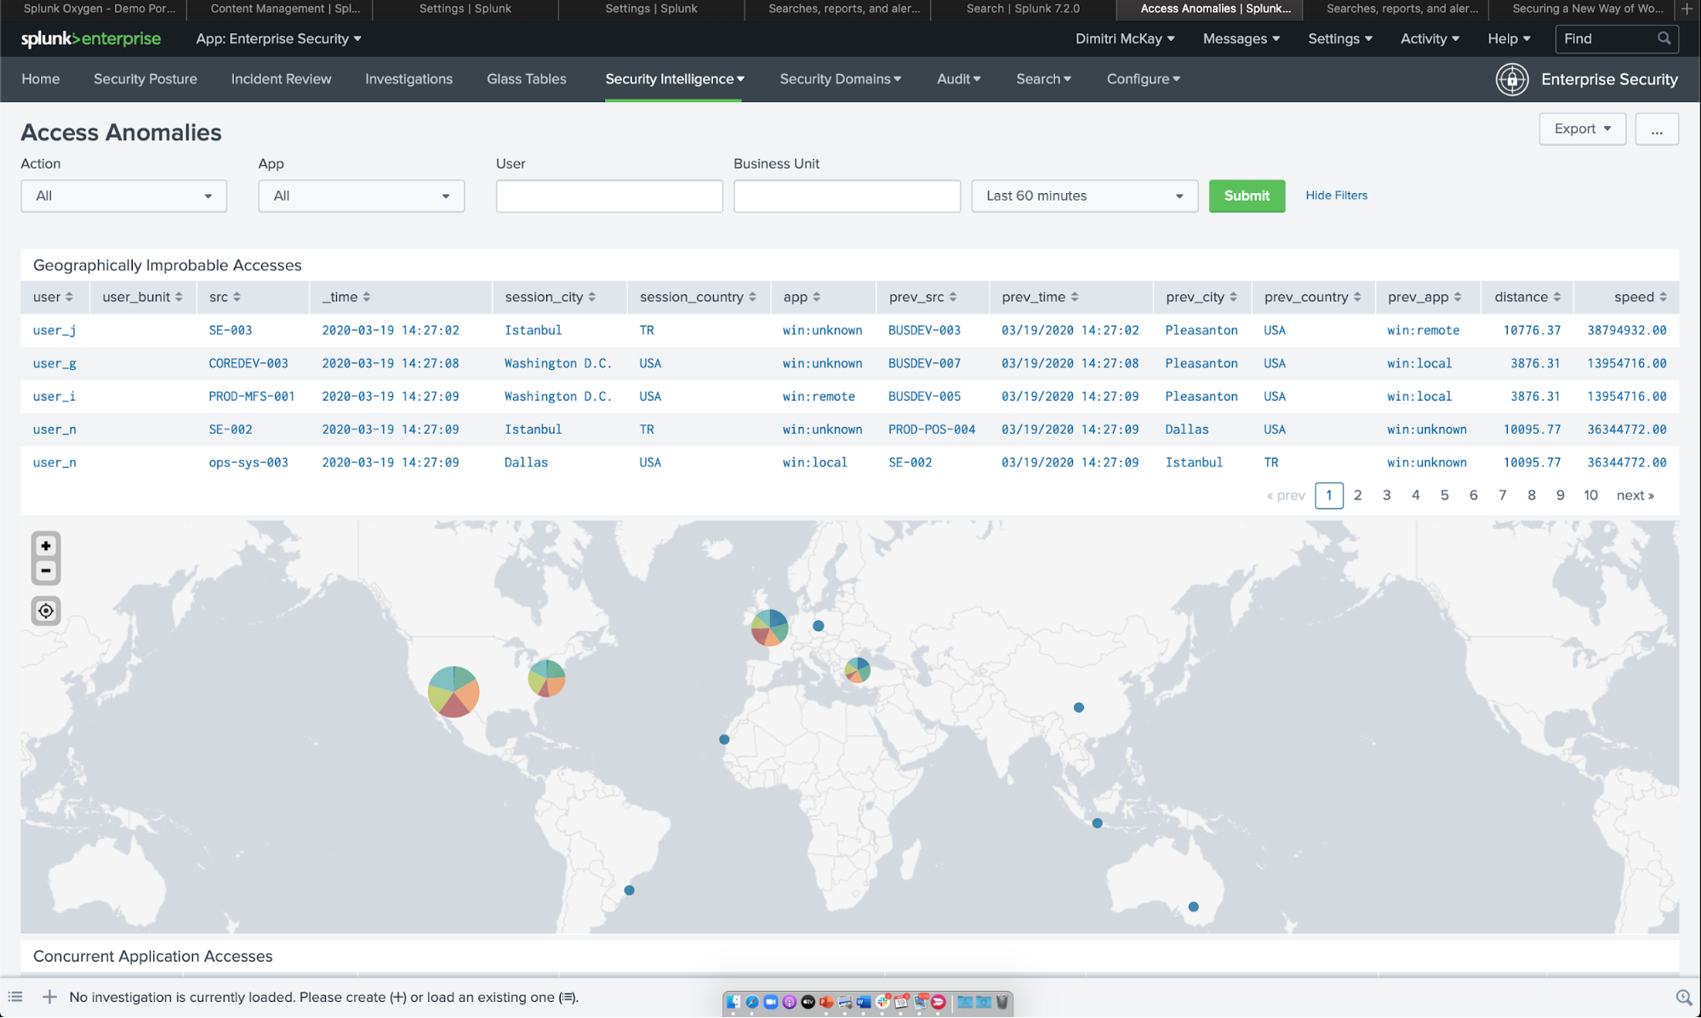Sort table by src column
This screenshot has height=1018, width=1701.
[225, 297]
